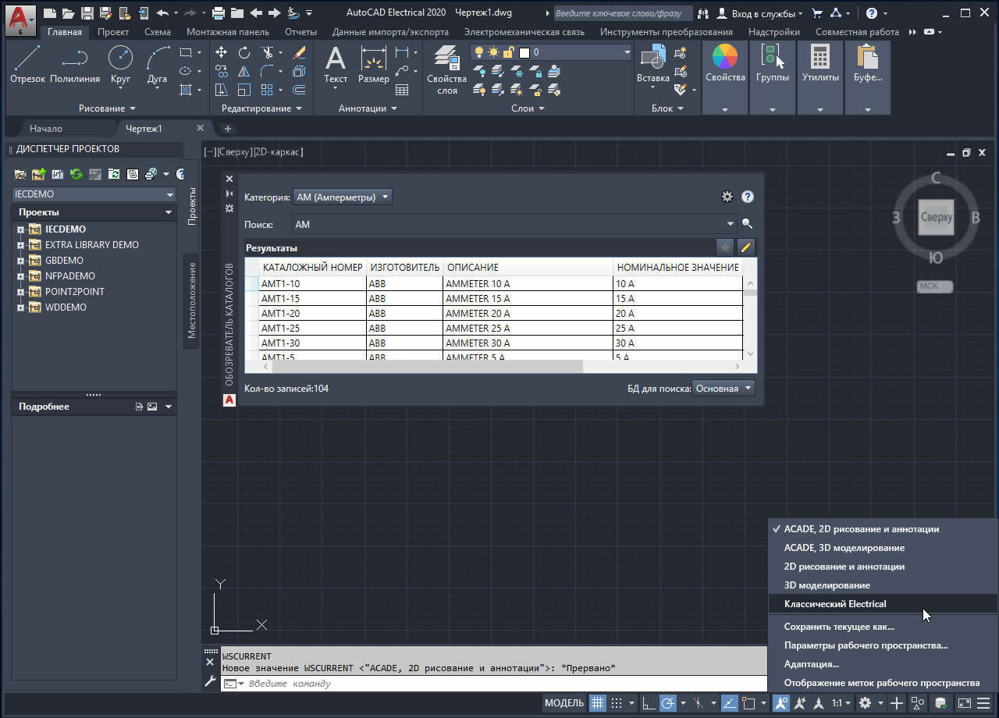Open the search history dropdown arrow beside AM
Screen dimensions: 999x718
coord(731,225)
